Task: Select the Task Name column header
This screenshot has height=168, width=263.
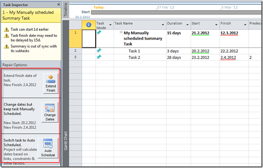Action: (x=139, y=24)
